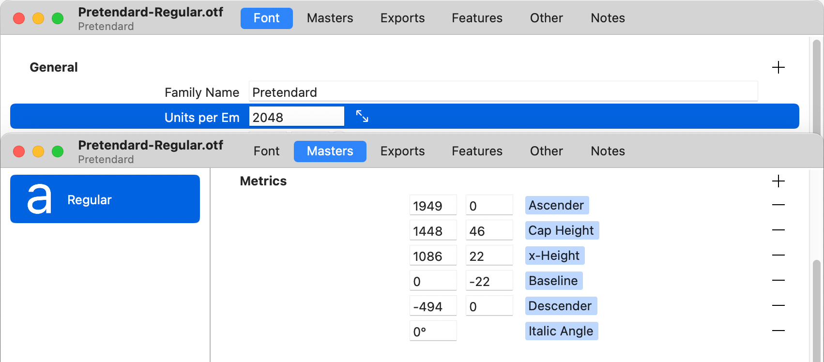Switch to Masters tab in the back window
The width and height of the screenshot is (824, 362).
[330, 18]
